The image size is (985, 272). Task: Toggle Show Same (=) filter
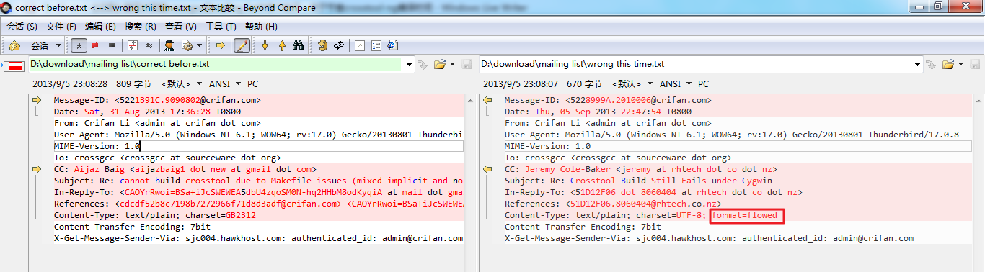[112, 45]
